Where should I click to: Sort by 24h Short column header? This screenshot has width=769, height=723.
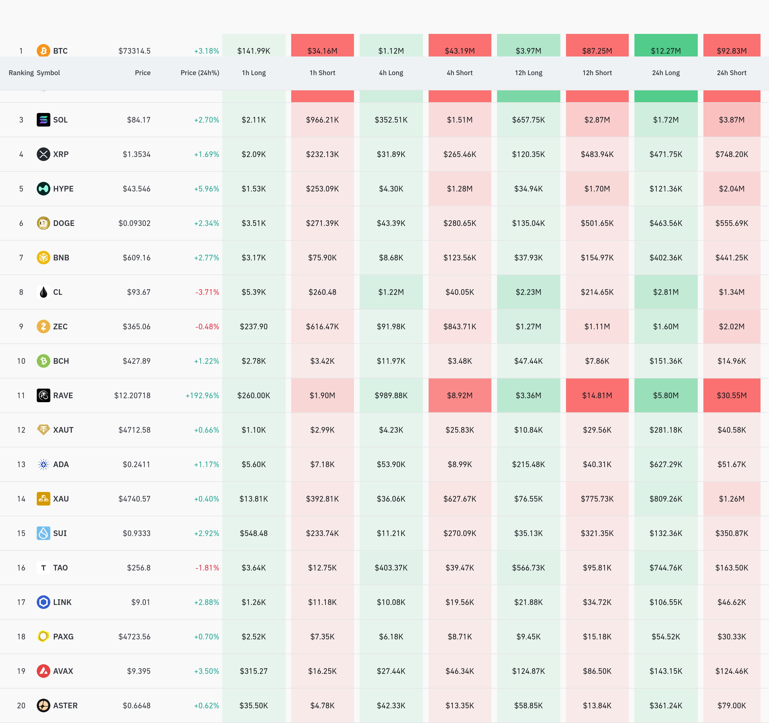click(x=731, y=73)
